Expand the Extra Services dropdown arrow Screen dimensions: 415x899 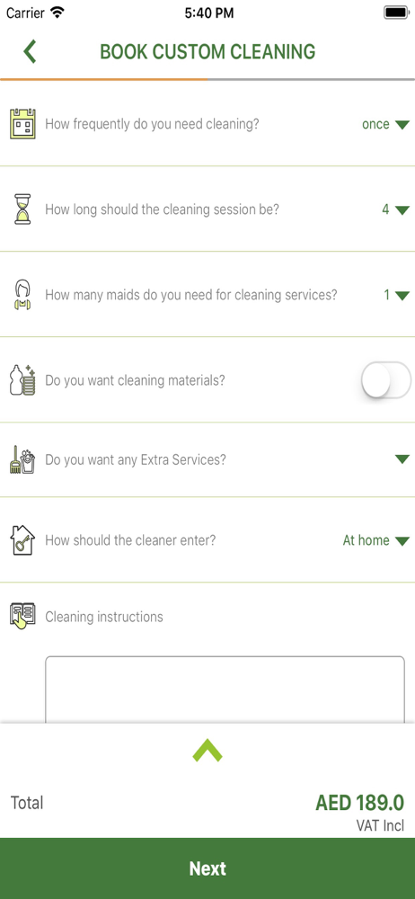(x=402, y=459)
